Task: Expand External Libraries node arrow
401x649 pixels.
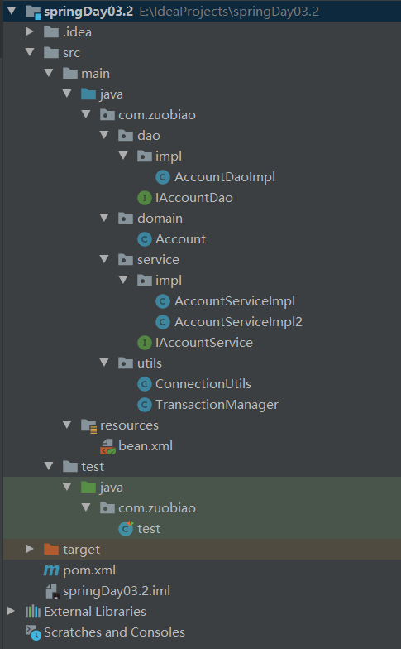Action: (11, 611)
